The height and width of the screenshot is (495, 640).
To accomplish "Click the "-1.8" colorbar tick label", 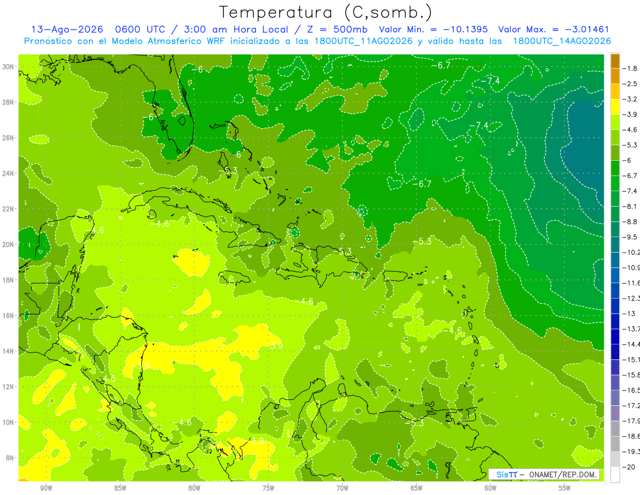I will 631,68.
